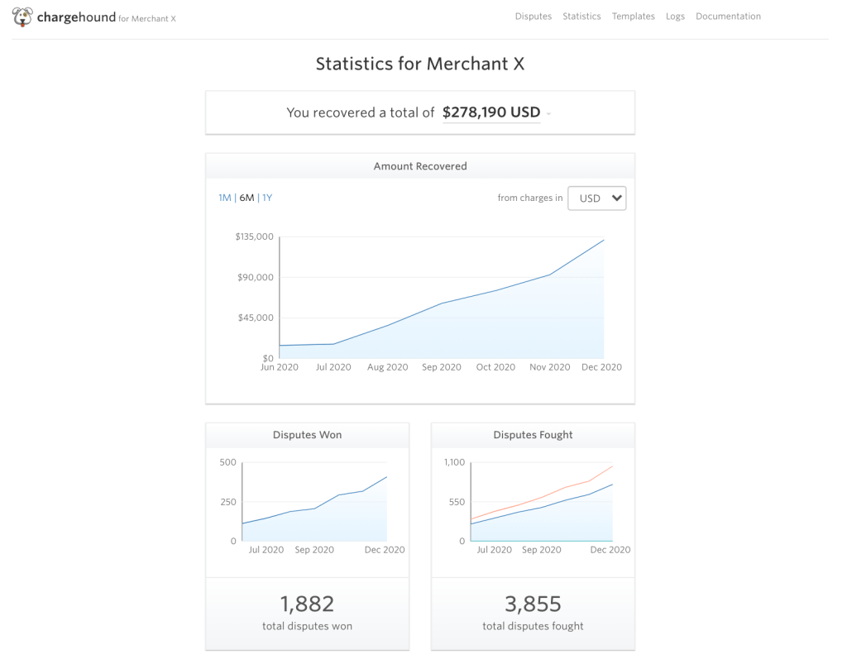Click the $135,000 axis label
This screenshot has height=664, width=847.
tap(255, 236)
